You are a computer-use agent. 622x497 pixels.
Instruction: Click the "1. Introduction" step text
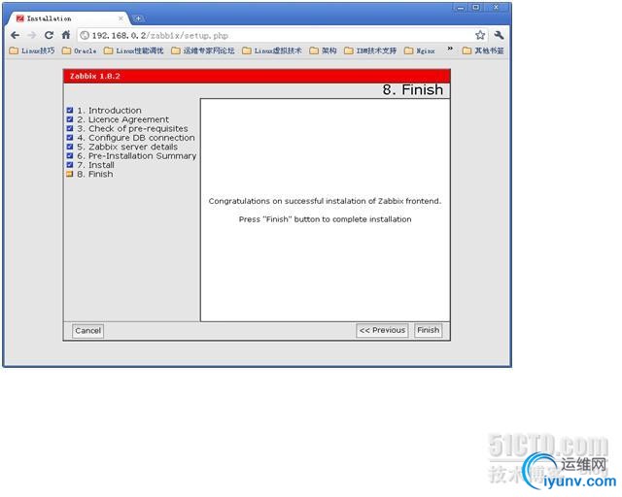[x=109, y=111]
